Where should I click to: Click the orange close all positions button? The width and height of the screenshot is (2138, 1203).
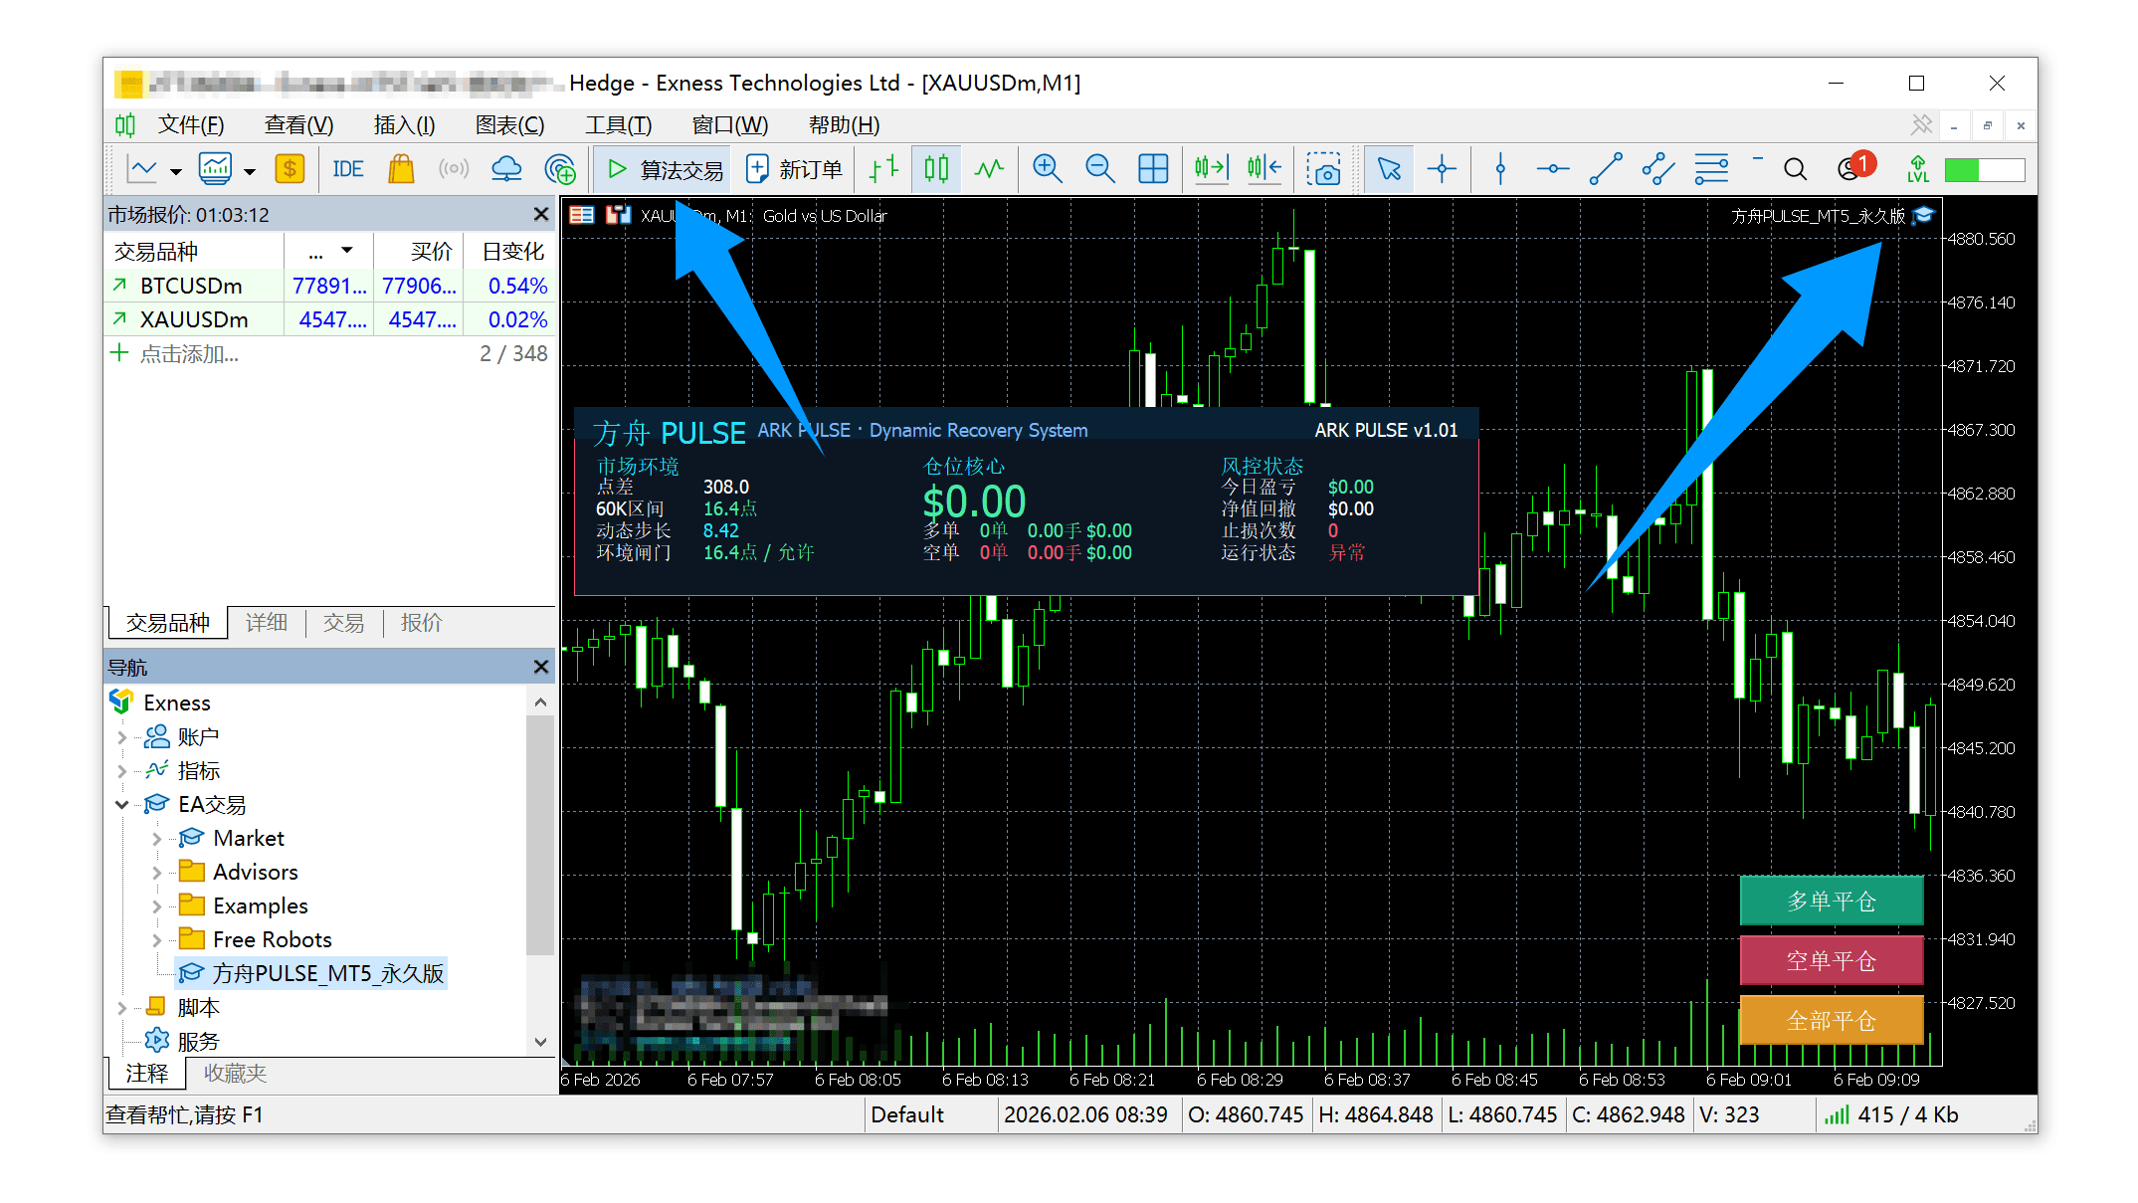point(1832,1020)
